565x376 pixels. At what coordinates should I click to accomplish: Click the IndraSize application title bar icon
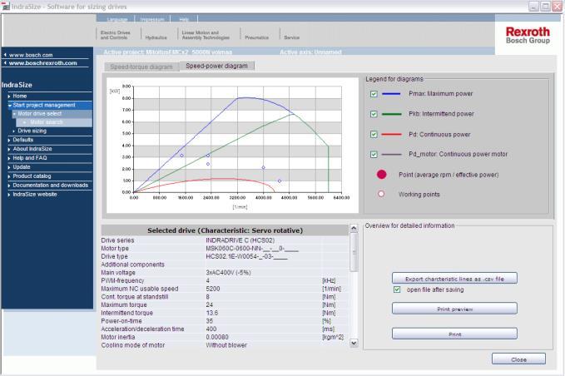[x=6, y=7]
